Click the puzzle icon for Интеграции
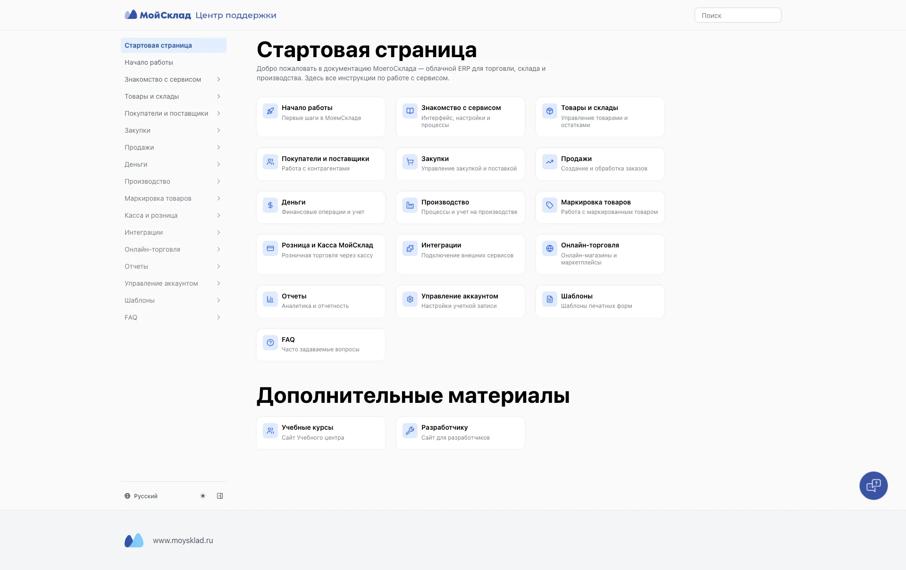 410,248
